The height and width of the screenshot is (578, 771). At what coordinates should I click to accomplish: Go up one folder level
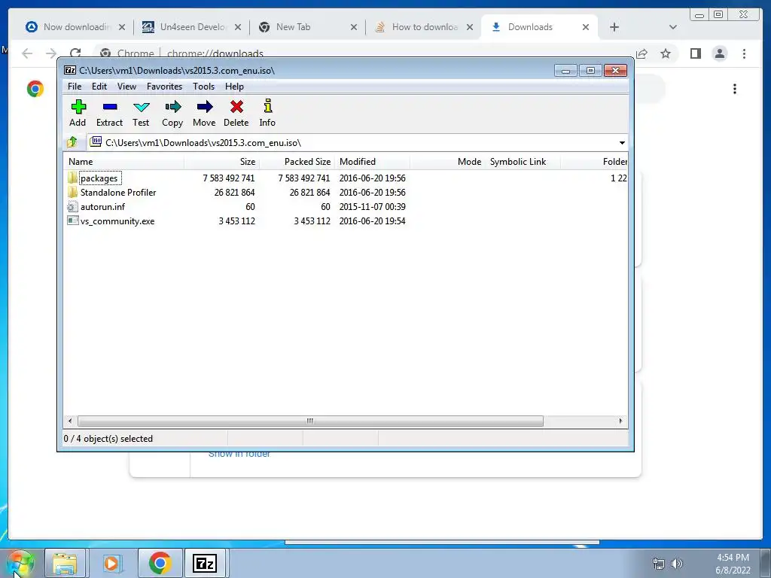tap(72, 142)
